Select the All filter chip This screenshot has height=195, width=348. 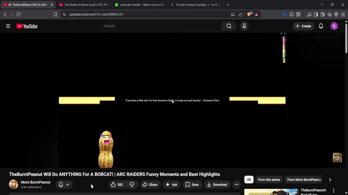point(249,180)
